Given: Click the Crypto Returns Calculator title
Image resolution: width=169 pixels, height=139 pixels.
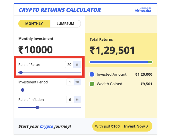Looking at the screenshot, I should (60, 10).
